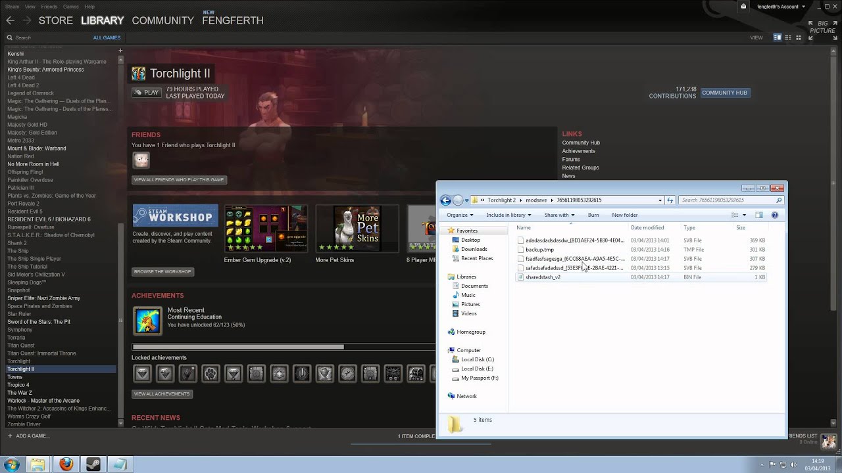Image resolution: width=842 pixels, height=473 pixels.
Task: Click the games library Search field
Action: [x=46, y=37]
